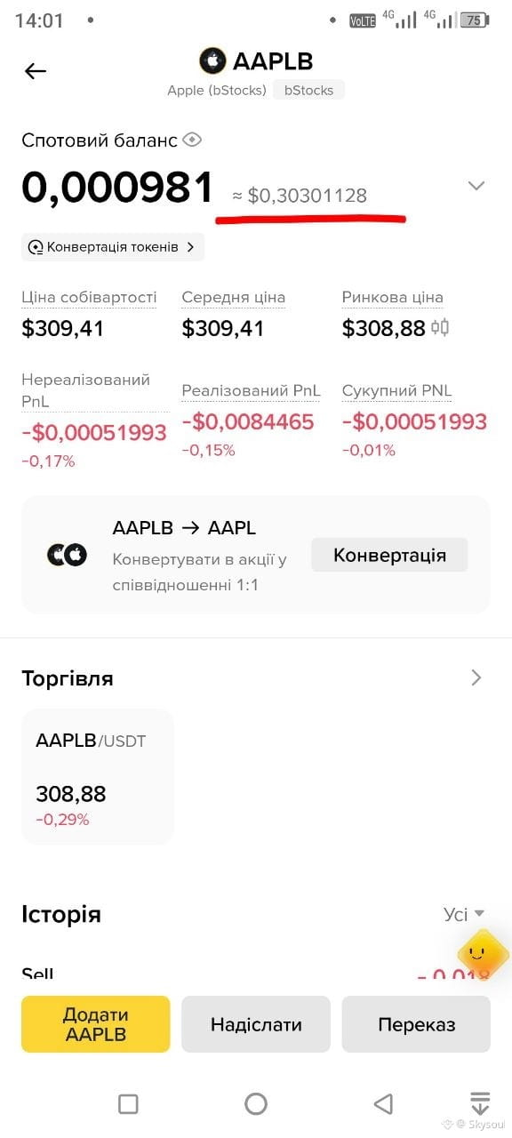Toggle spot balance visibility eye icon

coord(193,140)
